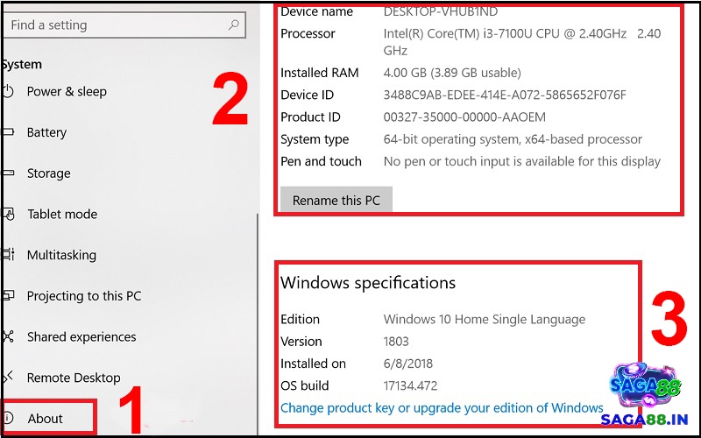701x438 pixels.
Task: Select the About page
Action: coord(46,419)
